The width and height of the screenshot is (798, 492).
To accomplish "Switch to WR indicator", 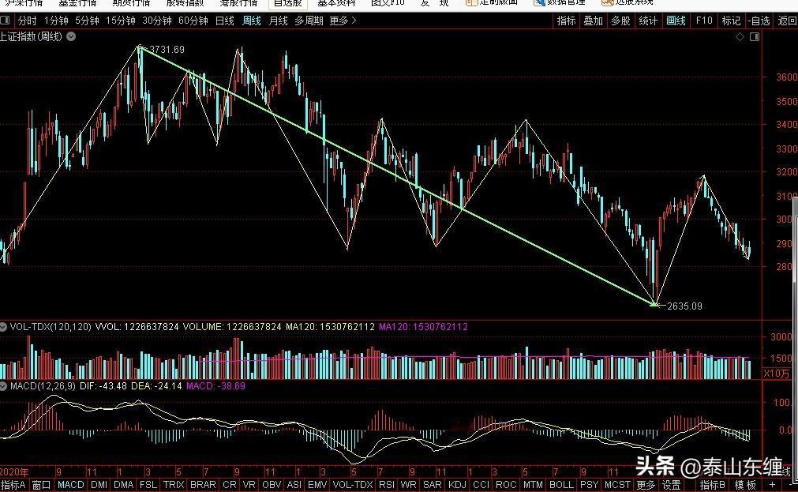I will [409, 485].
